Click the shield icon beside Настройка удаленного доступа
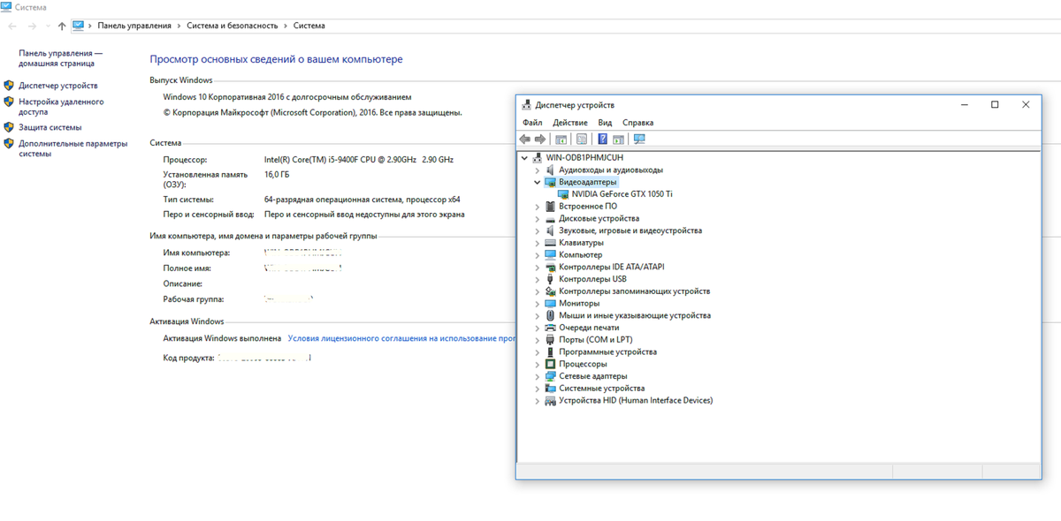Screen dimensions: 1061x521 (9, 102)
